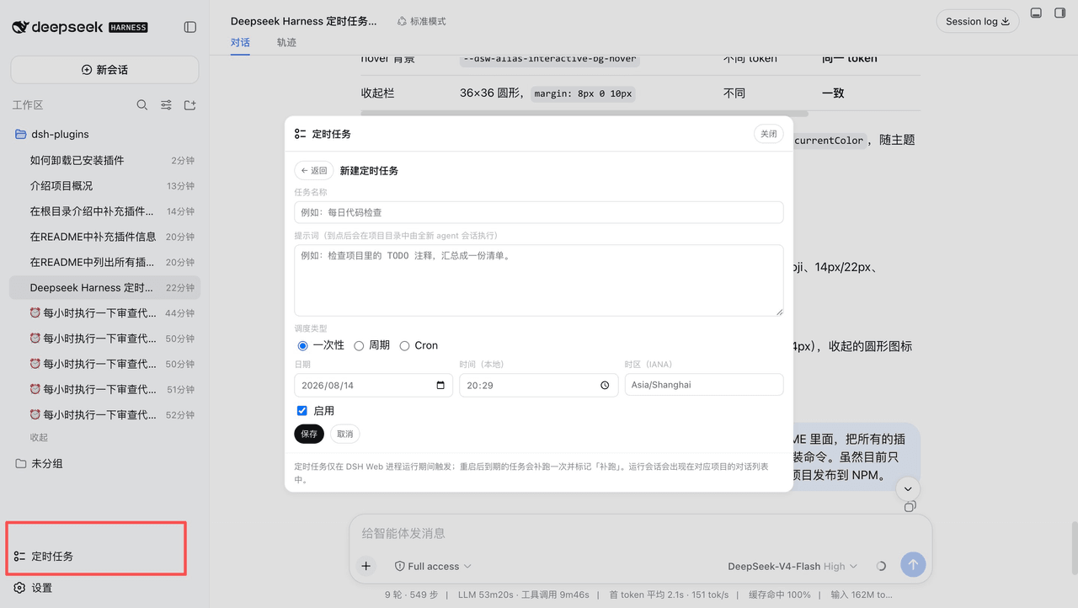
Task: Focus the 任务名称 input field
Action: tap(539, 212)
